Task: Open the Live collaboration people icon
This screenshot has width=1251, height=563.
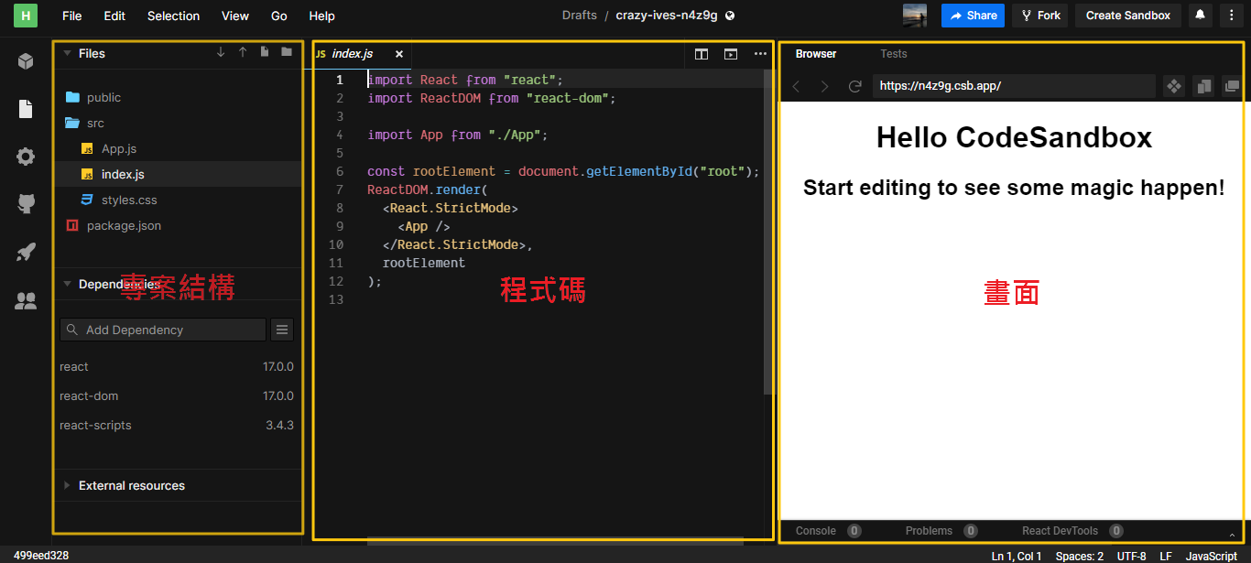Action: click(x=26, y=300)
